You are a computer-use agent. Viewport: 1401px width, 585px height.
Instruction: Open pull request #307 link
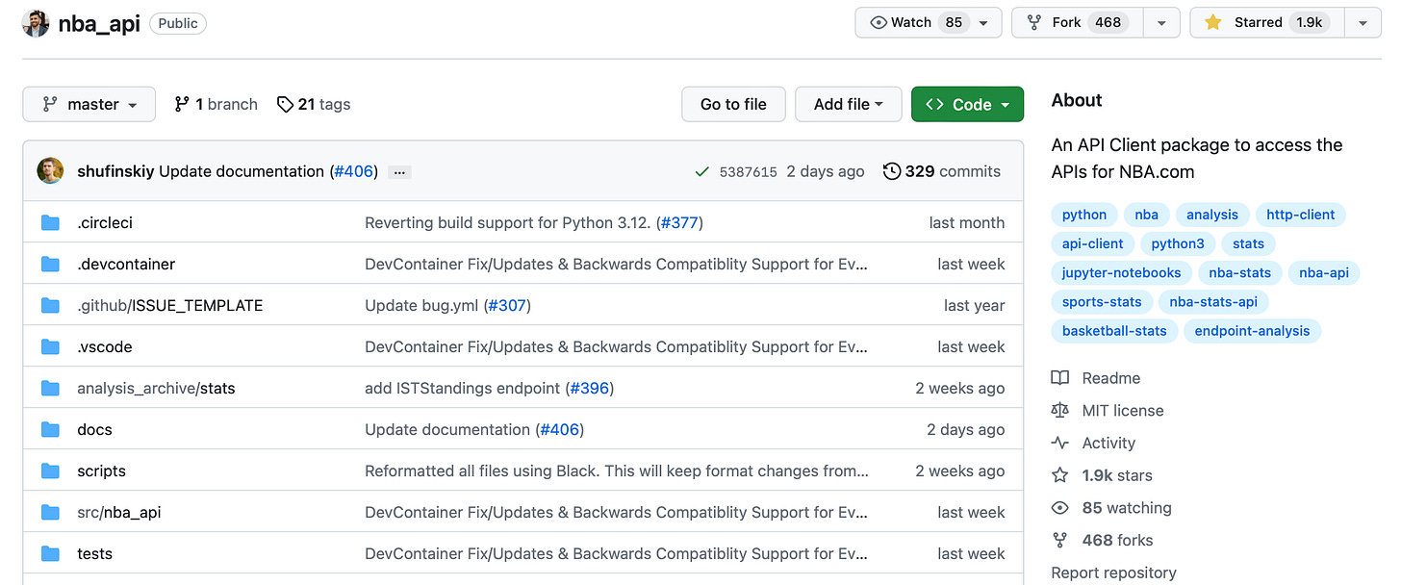click(507, 305)
